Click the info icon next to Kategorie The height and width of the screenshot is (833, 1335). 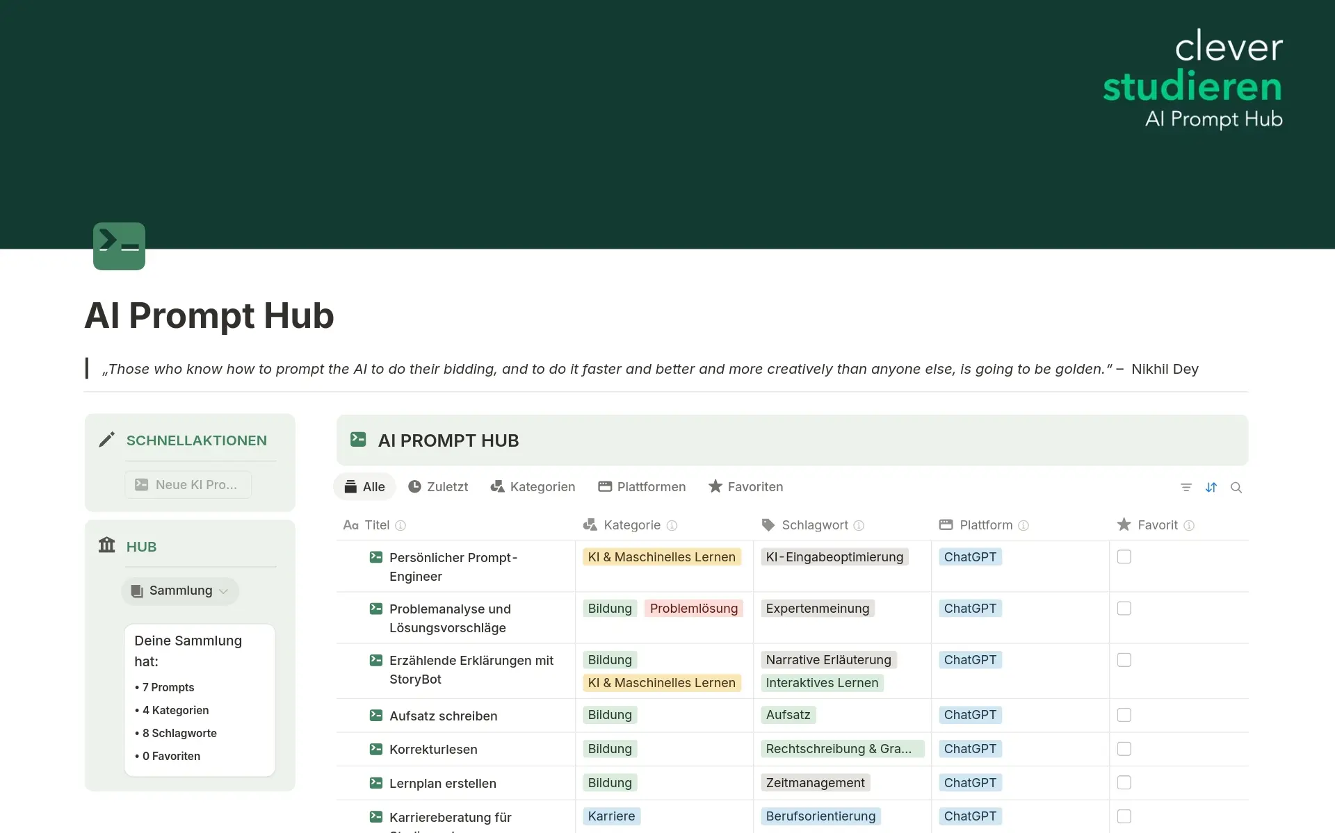point(672,526)
